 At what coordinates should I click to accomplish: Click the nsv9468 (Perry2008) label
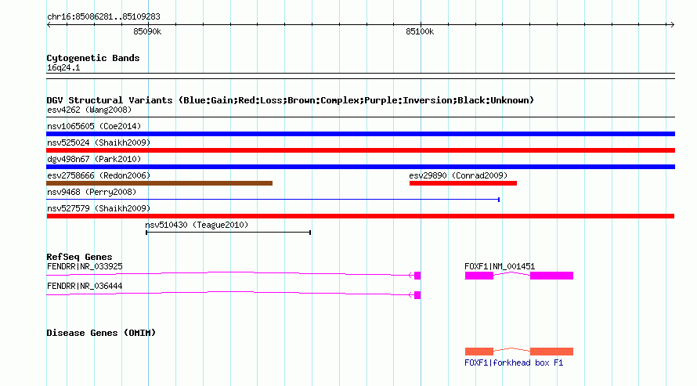(x=92, y=192)
